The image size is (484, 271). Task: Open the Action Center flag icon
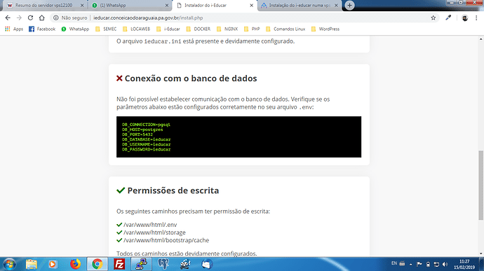point(419,264)
